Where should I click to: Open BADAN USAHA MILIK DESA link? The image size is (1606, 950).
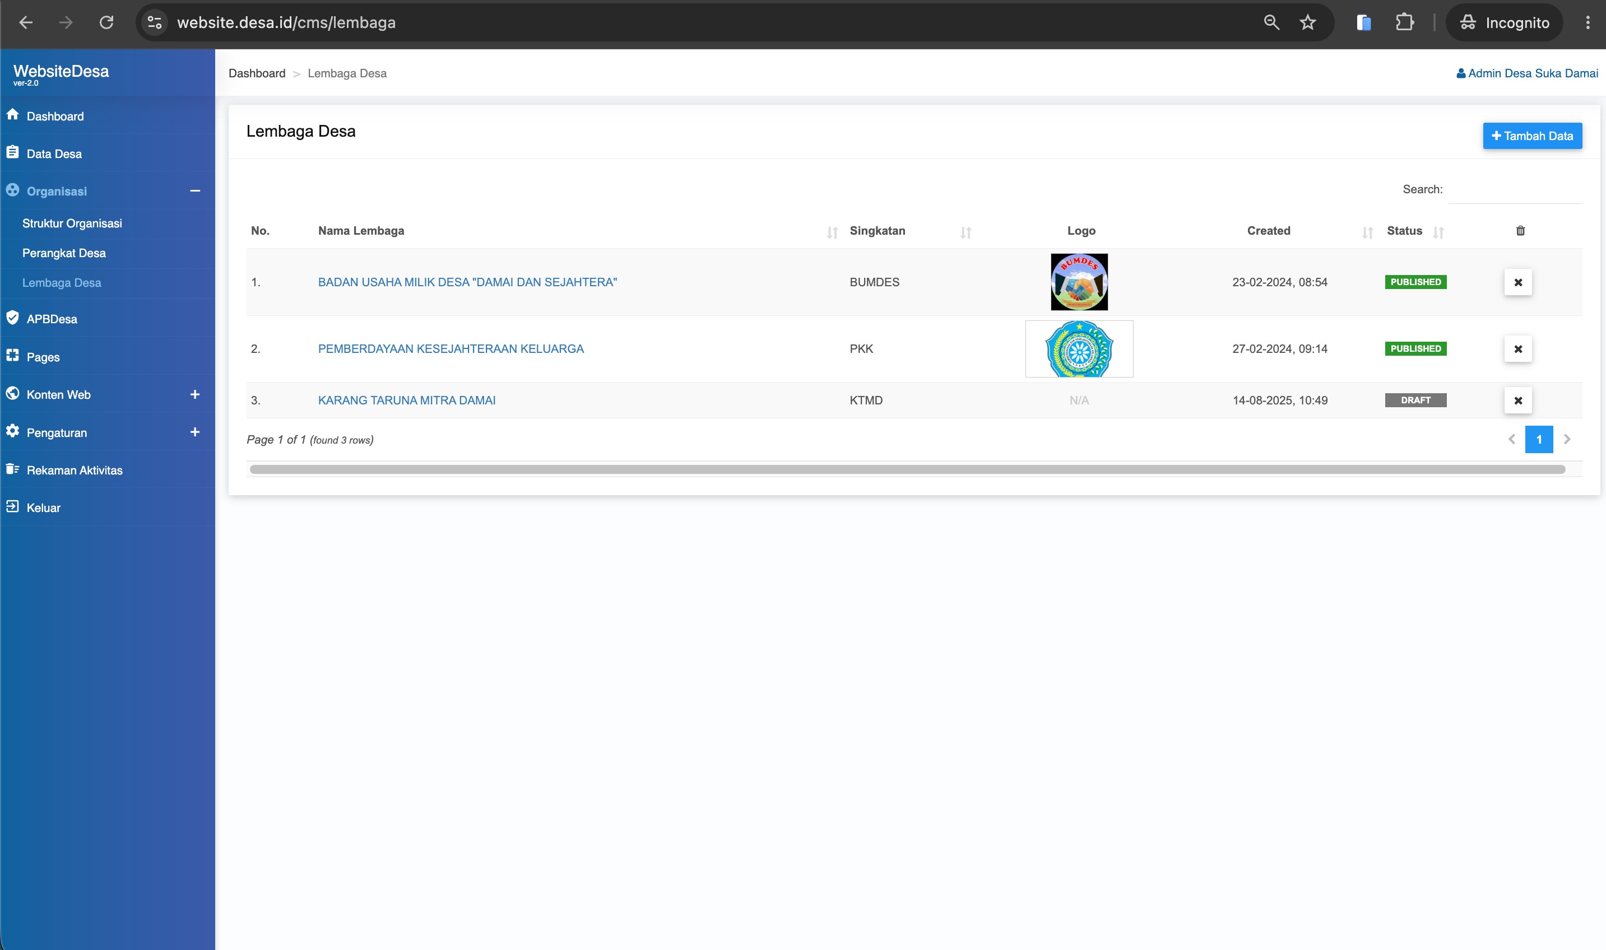tap(467, 282)
